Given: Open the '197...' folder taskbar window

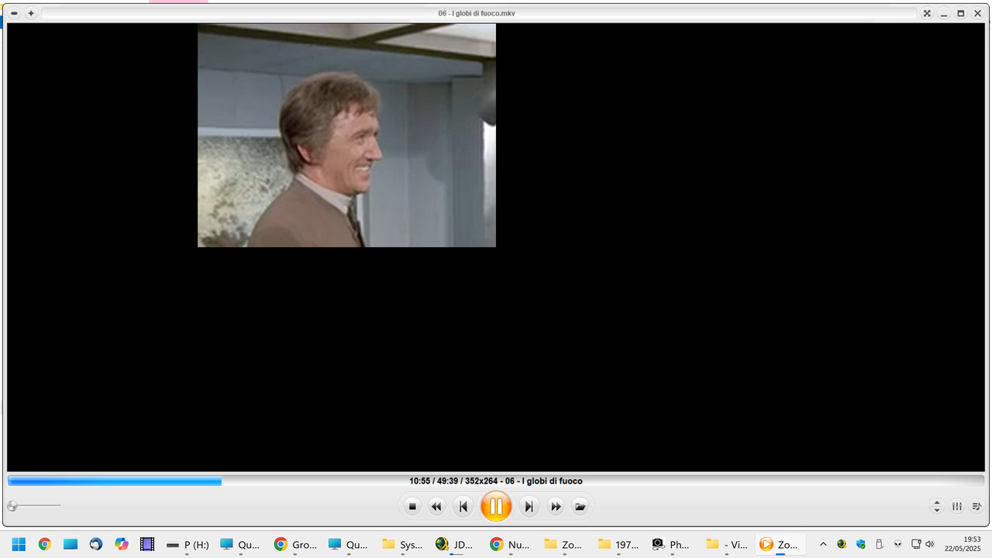Looking at the screenshot, I should pyautogui.click(x=618, y=545).
